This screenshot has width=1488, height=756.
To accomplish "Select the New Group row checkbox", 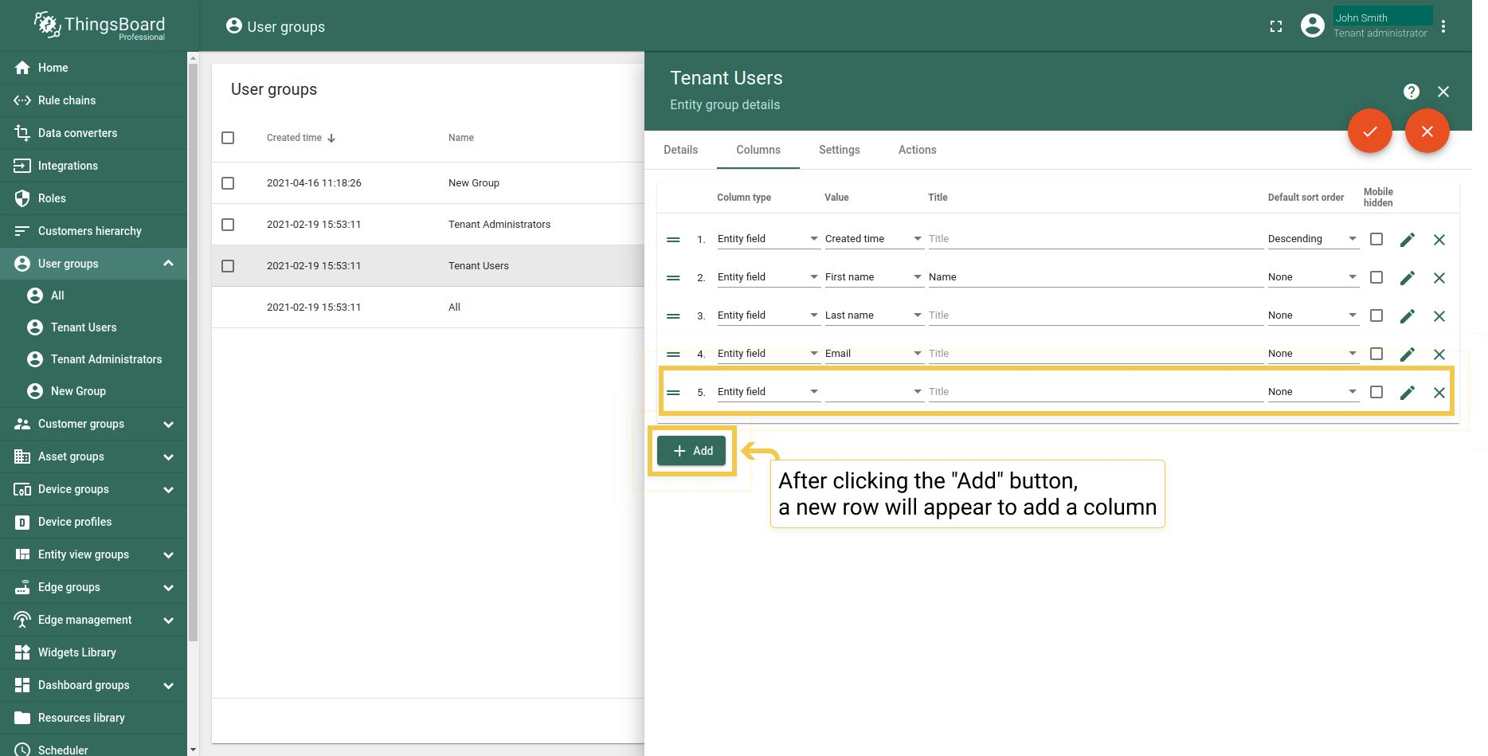I will 228,183.
